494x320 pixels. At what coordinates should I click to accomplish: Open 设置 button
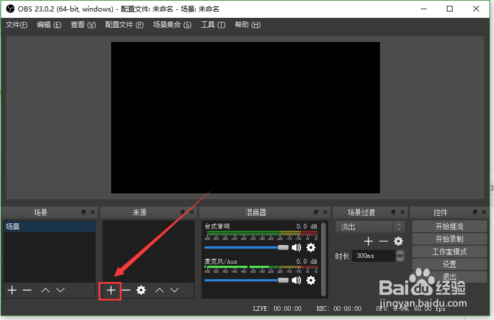pos(449,264)
